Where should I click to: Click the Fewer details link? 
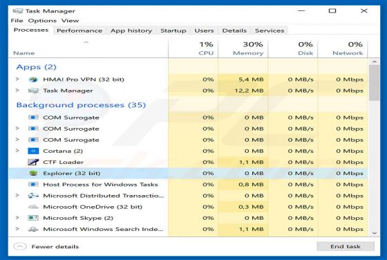point(55,246)
